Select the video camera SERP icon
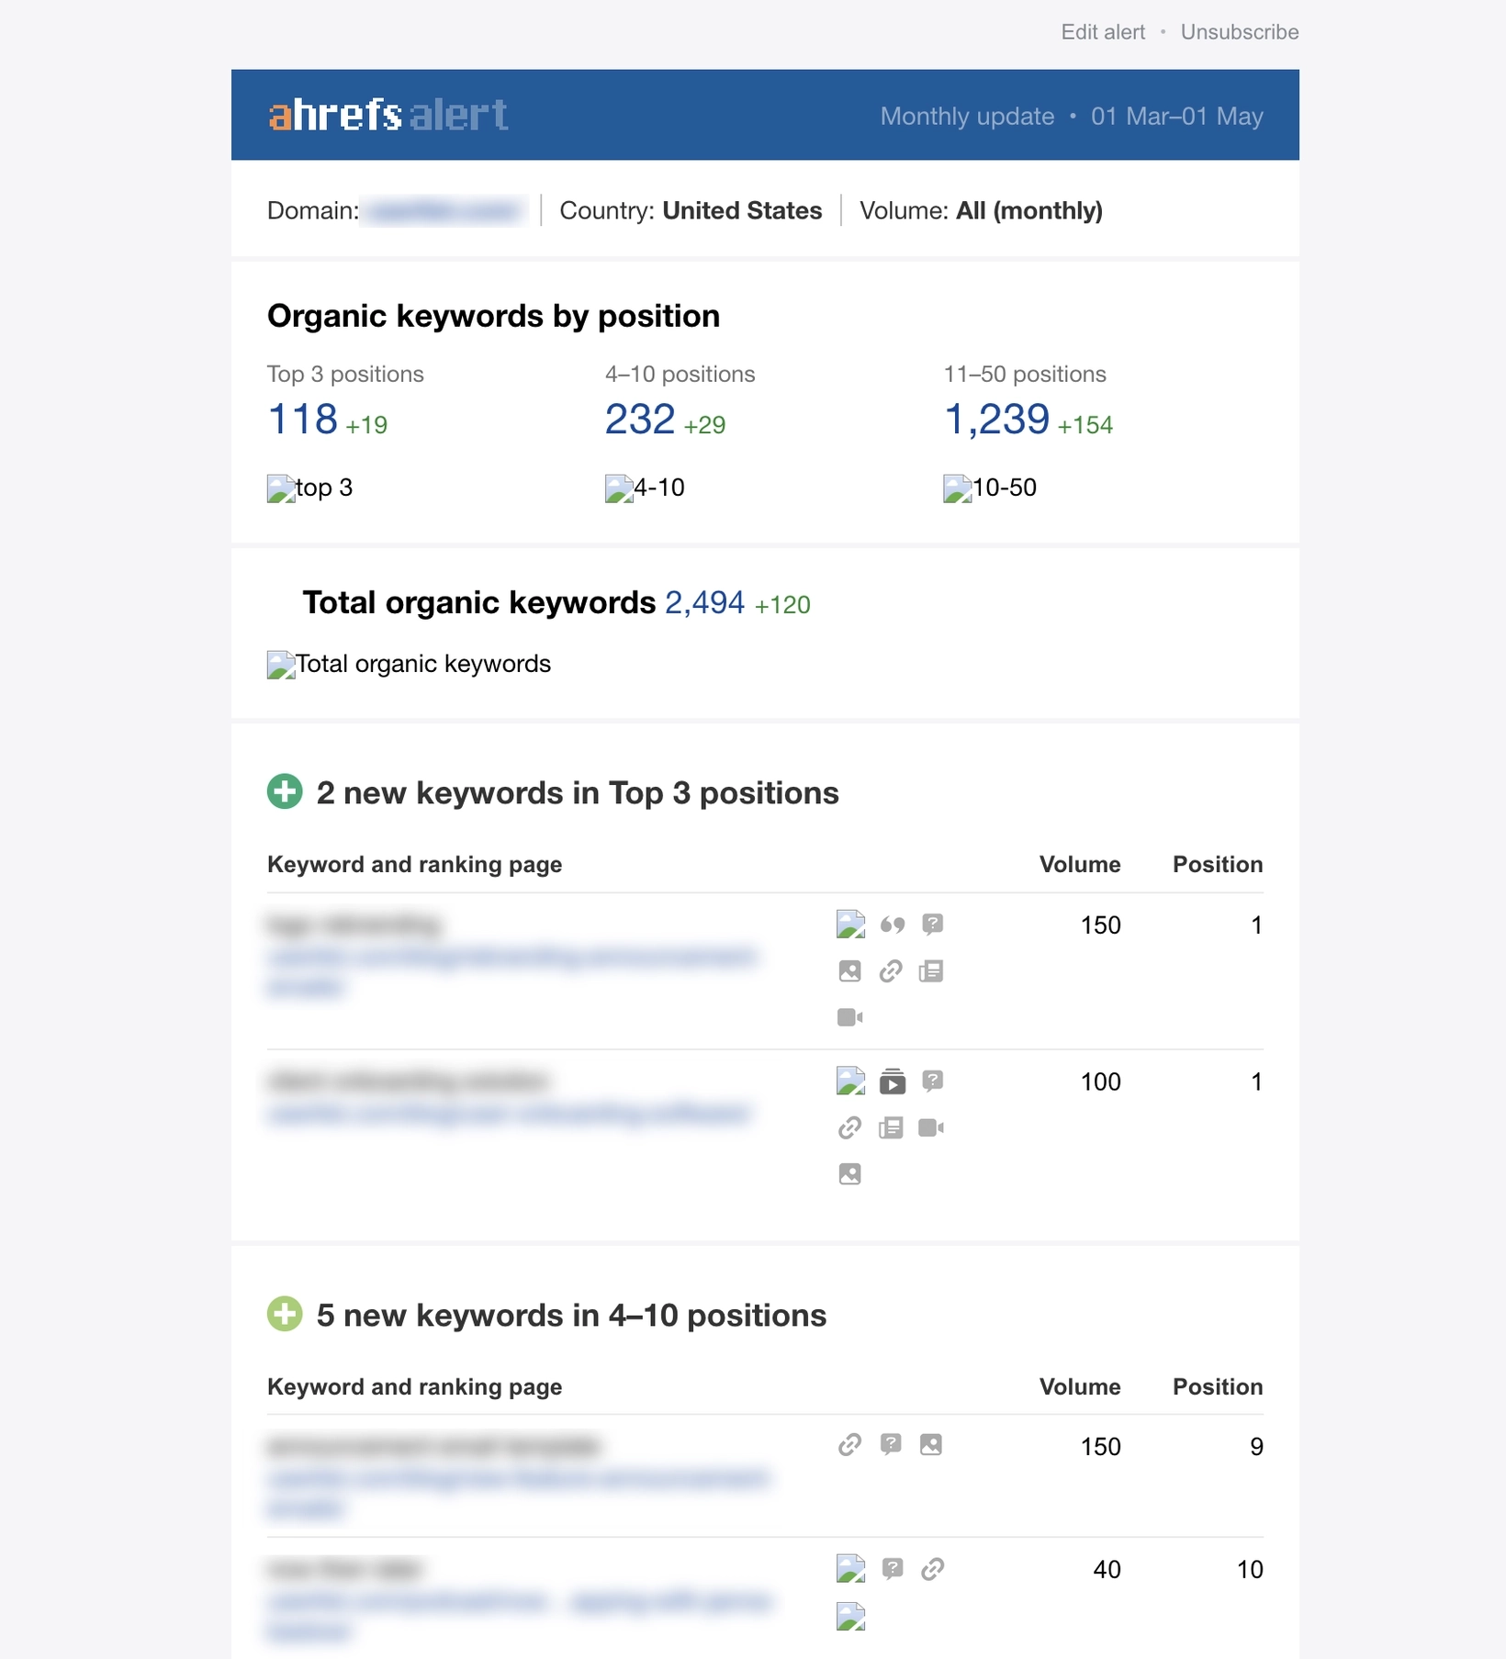Screen dimensions: 1506x1659 849,1017
